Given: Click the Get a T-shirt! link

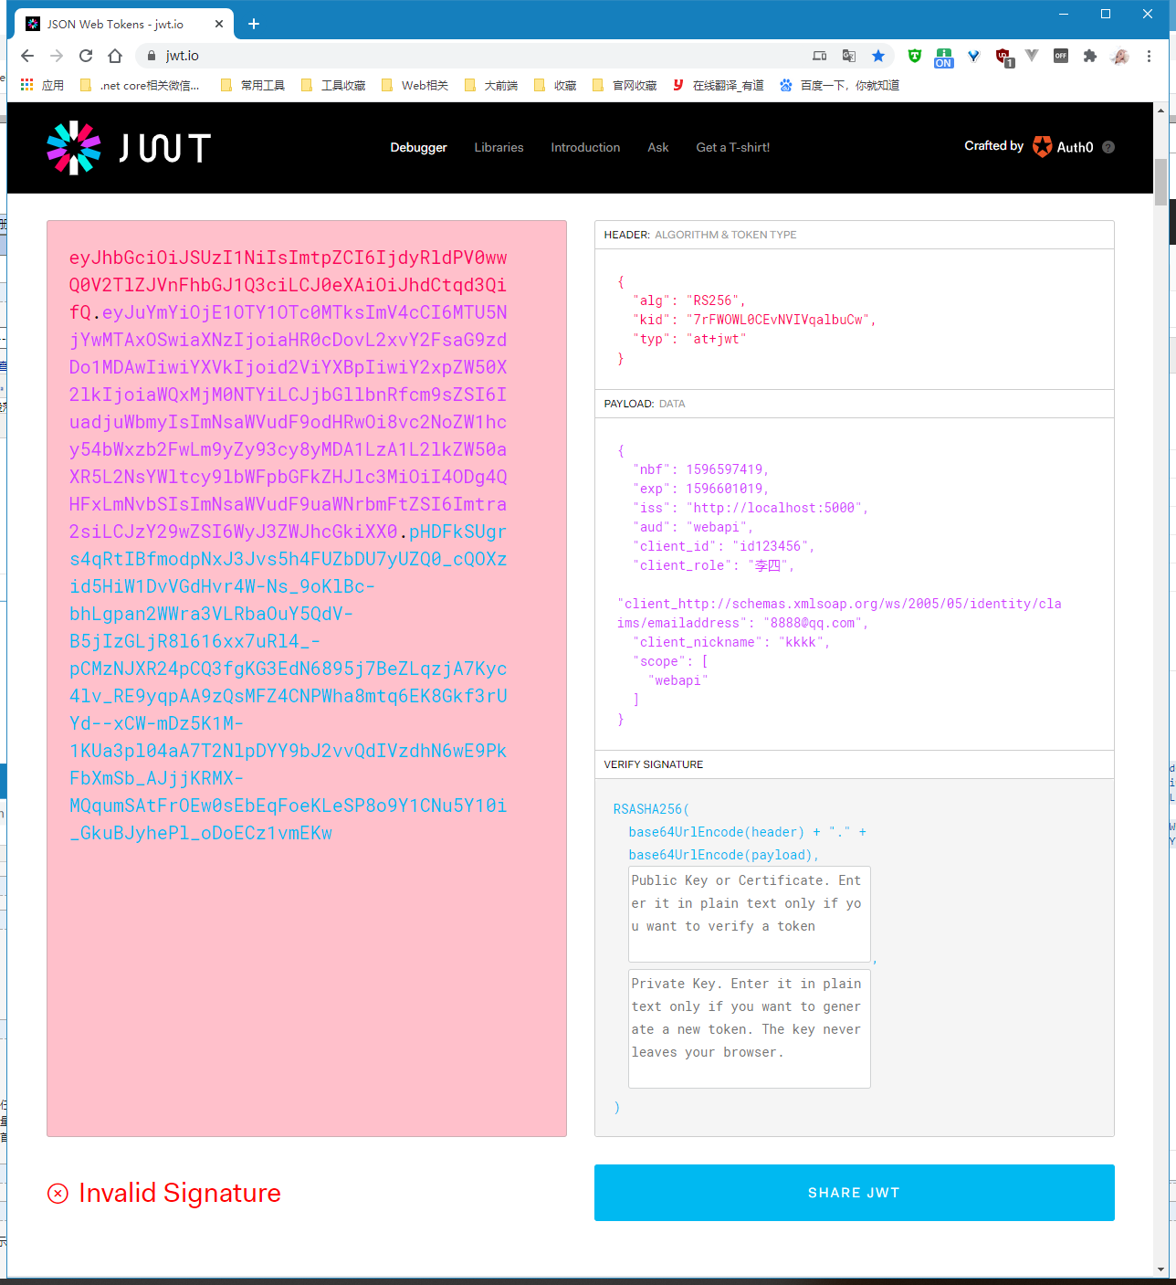Looking at the screenshot, I should point(732,147).
